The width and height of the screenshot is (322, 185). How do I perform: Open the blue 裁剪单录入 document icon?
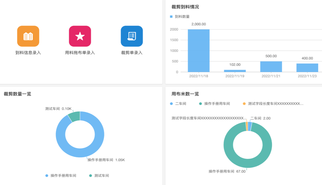pyautogui.click(x=132, y=36)
